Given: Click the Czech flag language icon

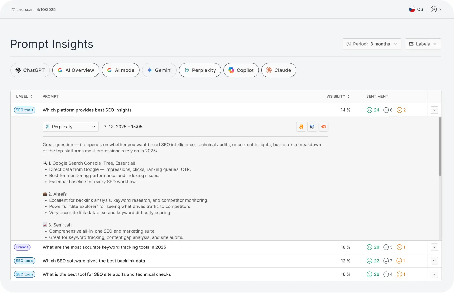Looking at the screenshot, I should (x=412, y=9).
